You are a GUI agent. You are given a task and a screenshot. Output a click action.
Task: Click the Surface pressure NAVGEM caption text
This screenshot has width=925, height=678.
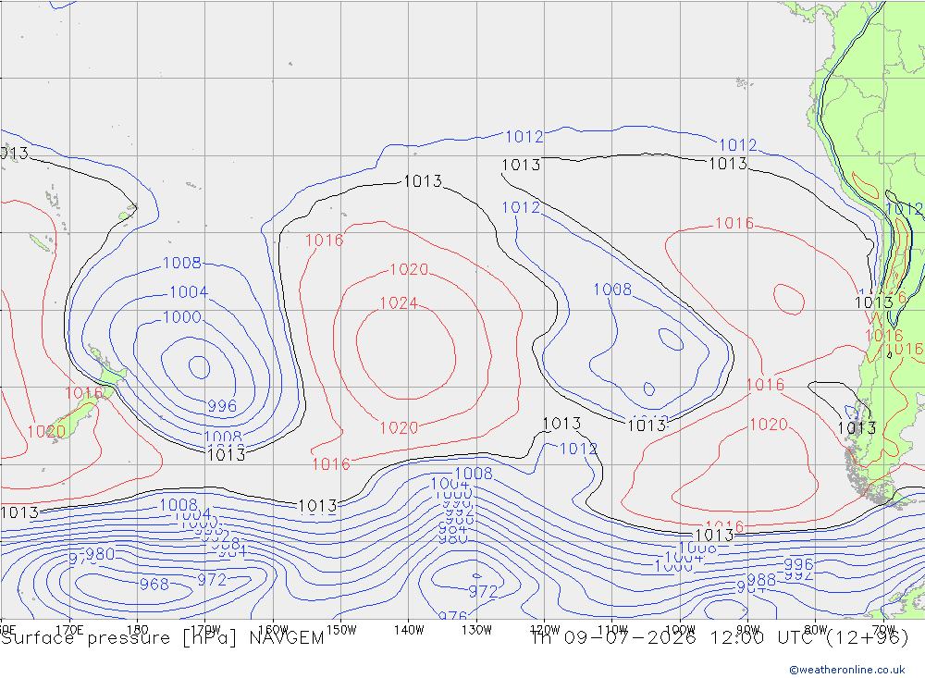point(163,638)
